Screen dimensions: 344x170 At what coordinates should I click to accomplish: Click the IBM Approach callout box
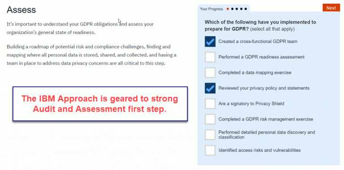click(x=100, y=104)
